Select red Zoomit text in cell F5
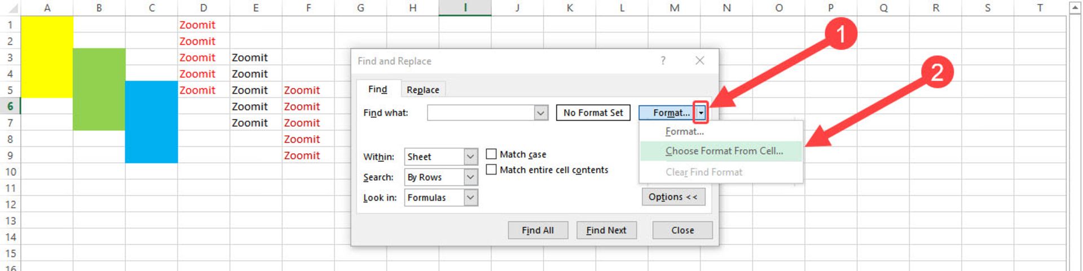Screen dimensions: 1083x271 302,90
